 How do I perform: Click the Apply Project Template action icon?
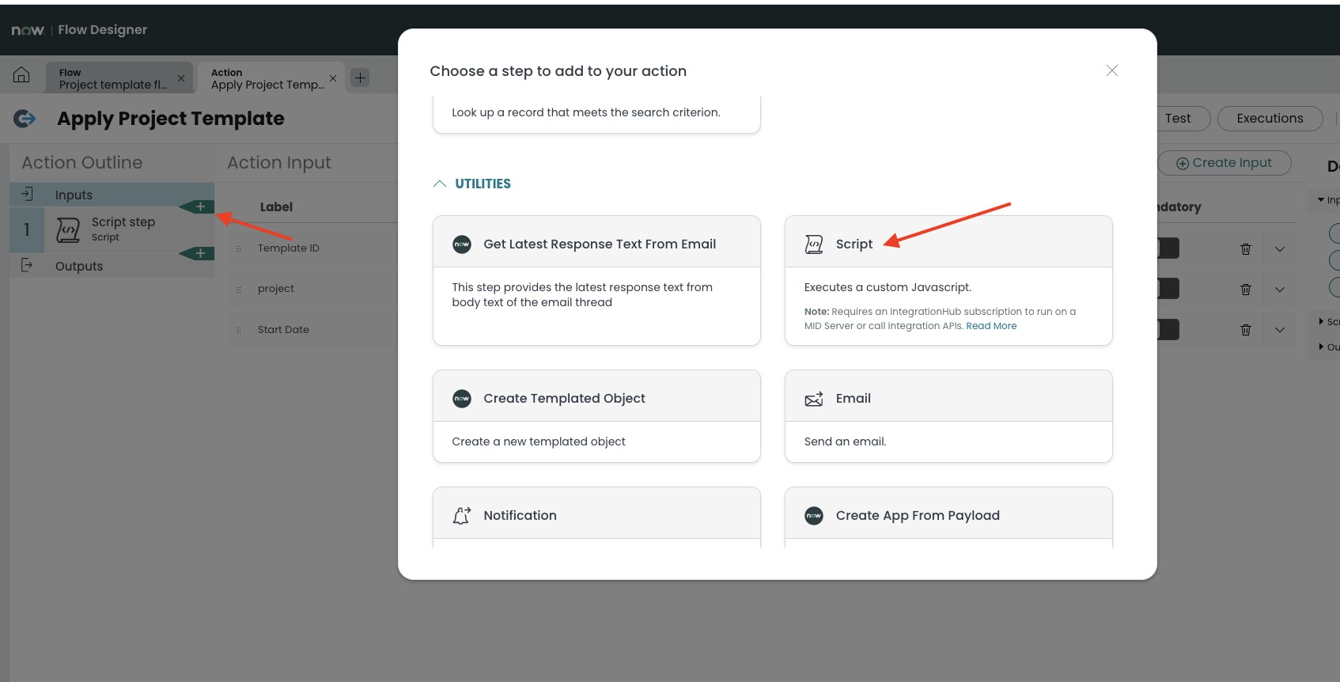[x=25, y=118]
